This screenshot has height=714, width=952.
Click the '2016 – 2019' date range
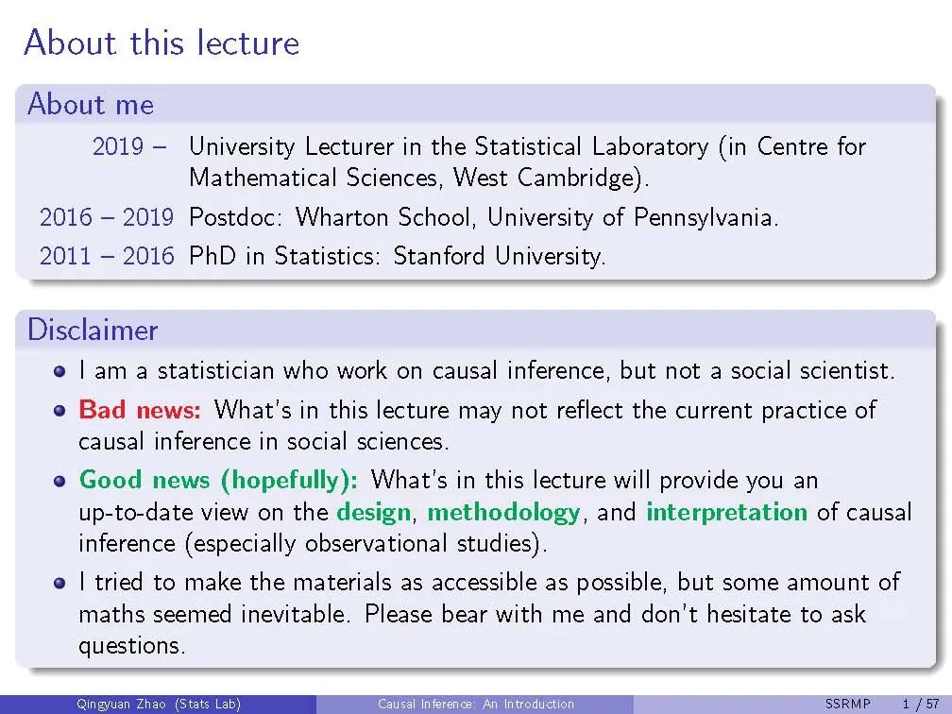point(107,218)
